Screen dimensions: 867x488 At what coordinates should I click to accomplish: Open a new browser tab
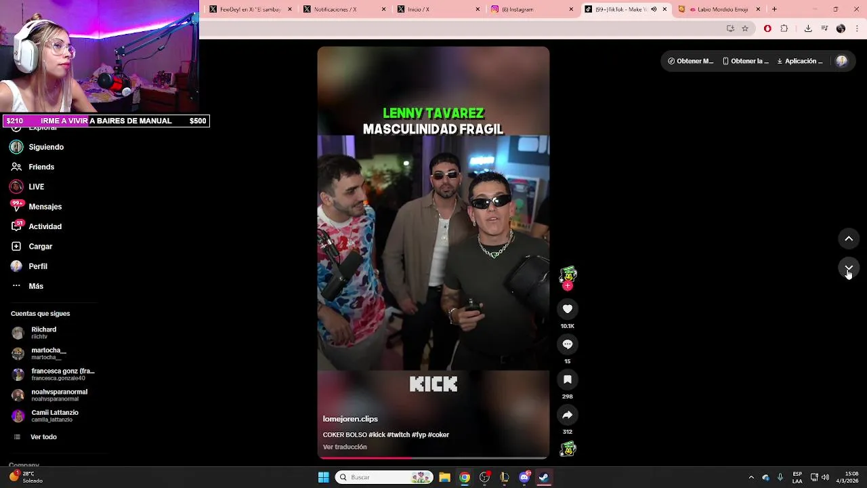pos(774,9)
